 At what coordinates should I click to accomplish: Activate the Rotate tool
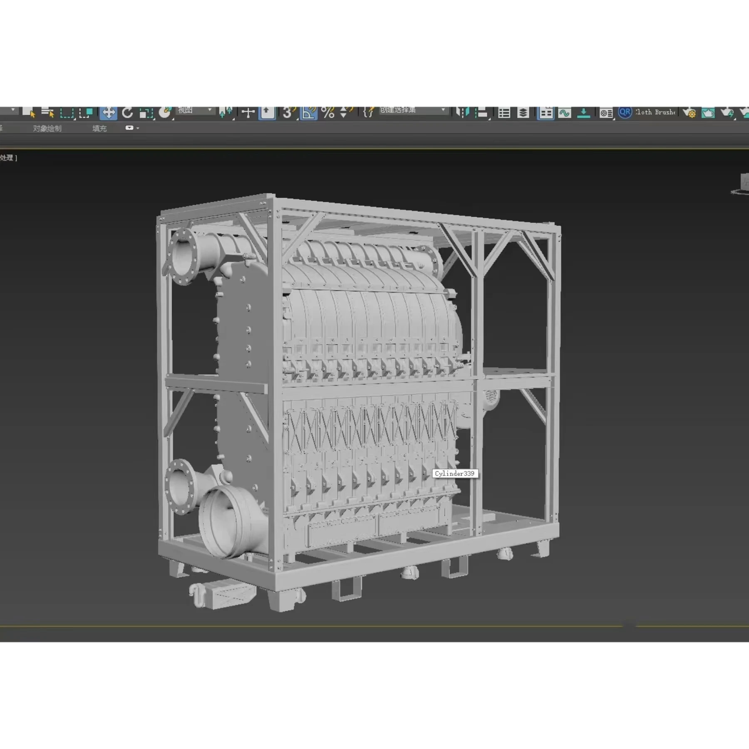pyautogui.click(x=128, y=112)
